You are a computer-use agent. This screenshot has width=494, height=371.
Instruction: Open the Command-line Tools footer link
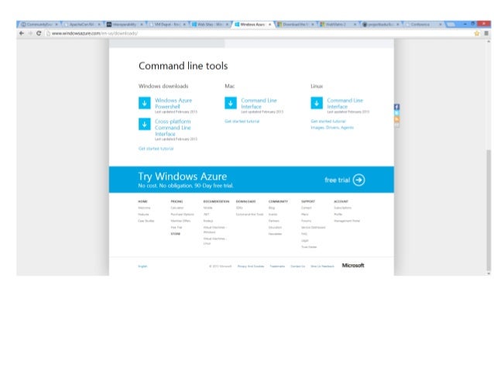[249, 215]
